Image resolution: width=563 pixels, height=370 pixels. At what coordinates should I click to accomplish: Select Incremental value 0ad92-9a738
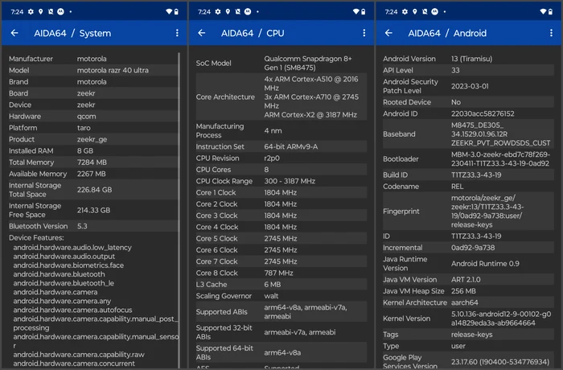(473, 248)
